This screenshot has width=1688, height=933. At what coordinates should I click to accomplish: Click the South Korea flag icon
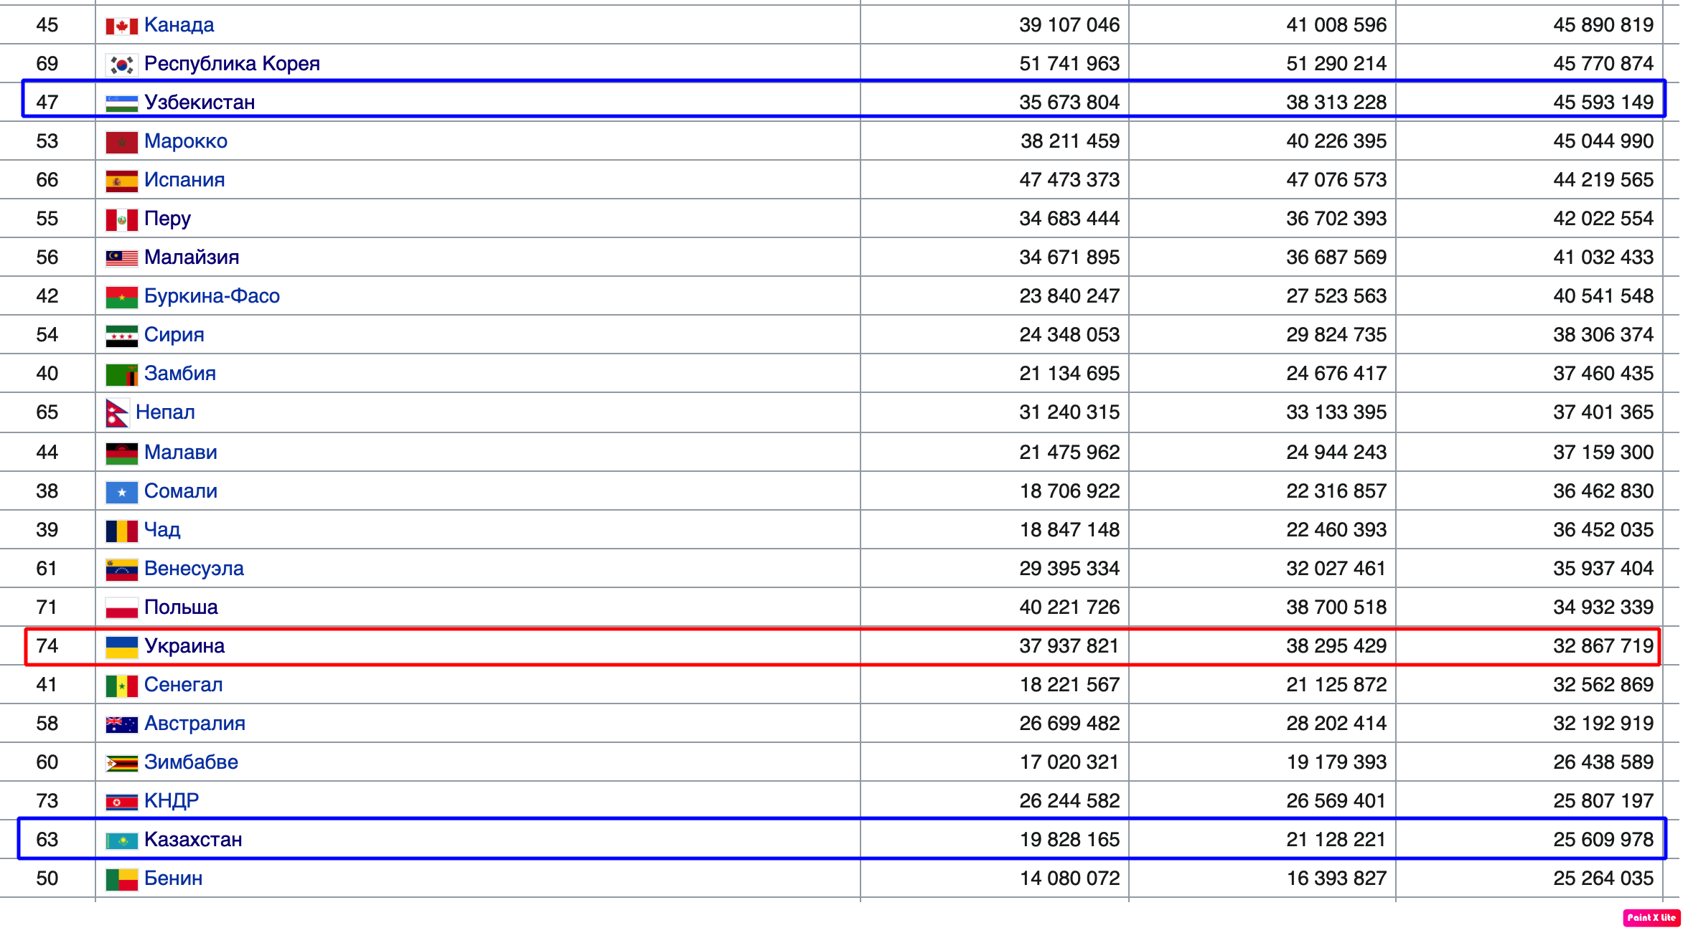[121, 65]
